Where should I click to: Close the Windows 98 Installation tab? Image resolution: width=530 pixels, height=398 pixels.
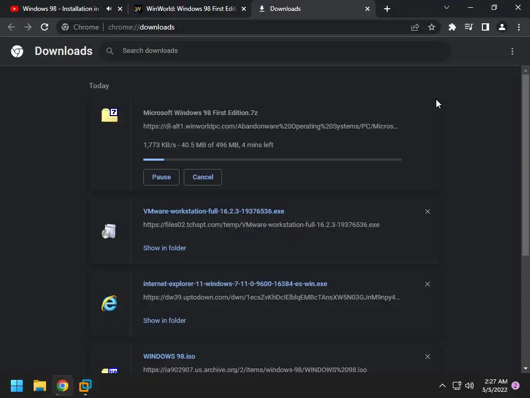[120, 9]
